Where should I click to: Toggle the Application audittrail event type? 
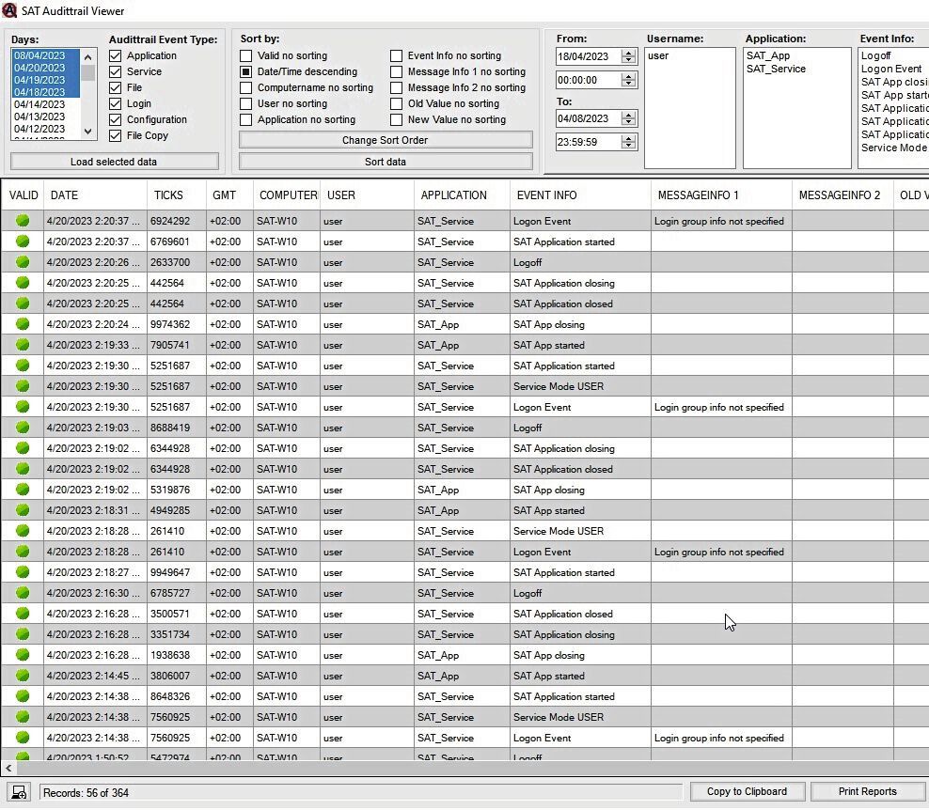tap(115, 55)
